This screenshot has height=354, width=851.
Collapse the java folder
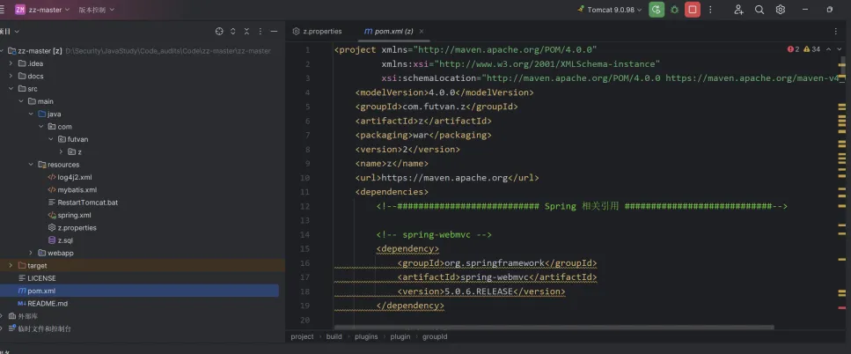point(31,114)
